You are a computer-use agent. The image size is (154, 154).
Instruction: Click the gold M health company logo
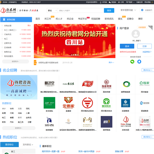(87, 122)
